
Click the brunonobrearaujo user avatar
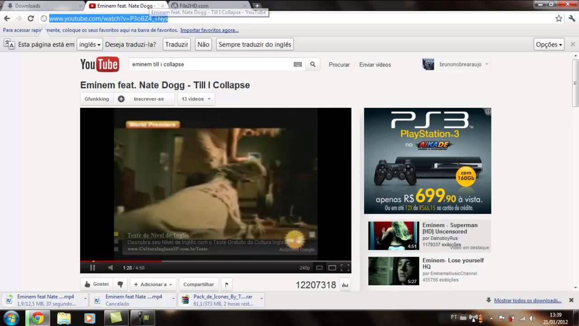coord(428,64)
